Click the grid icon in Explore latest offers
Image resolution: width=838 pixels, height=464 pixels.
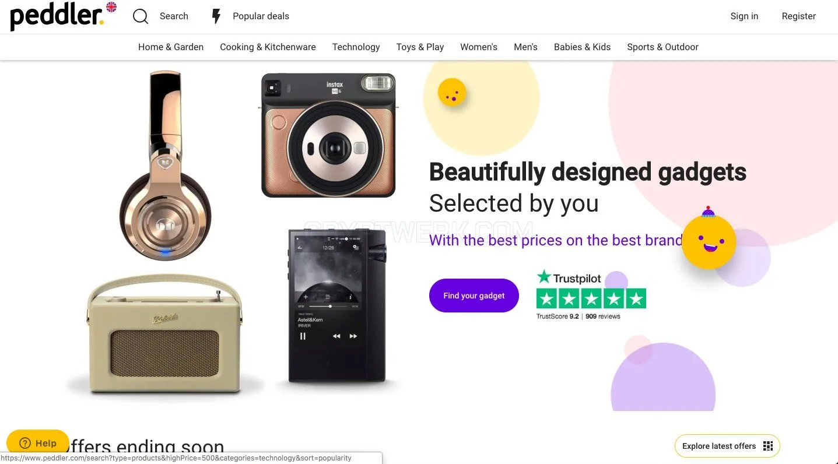pos(768,446)
